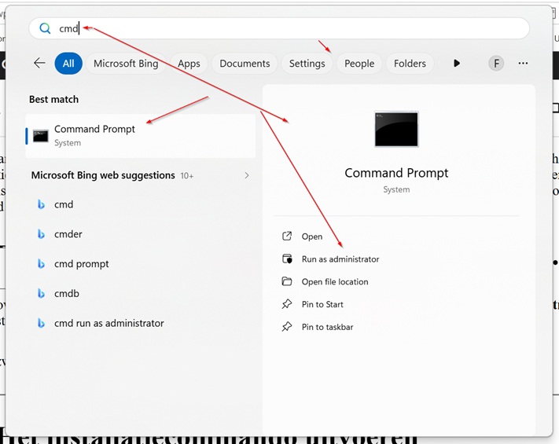Click the Command Prompt icon in best match
The width and height of the screenshot is (559, 444).
[x=41, y=136]
